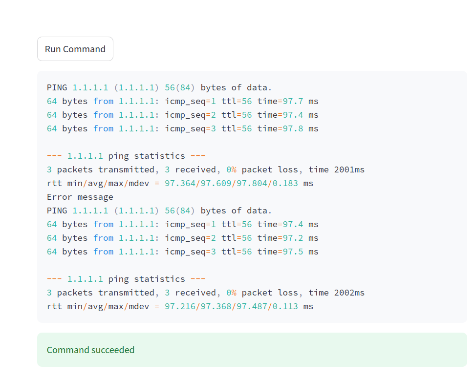This screenshot has height=380, width=476.
Task: Select the output line showing time=97.2 ms
Action: 182,238
